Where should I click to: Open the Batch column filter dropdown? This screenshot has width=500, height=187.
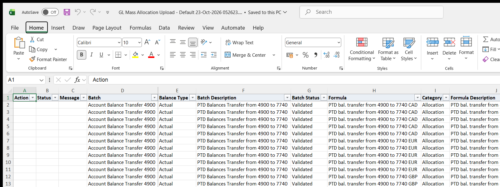pos(154,98)
